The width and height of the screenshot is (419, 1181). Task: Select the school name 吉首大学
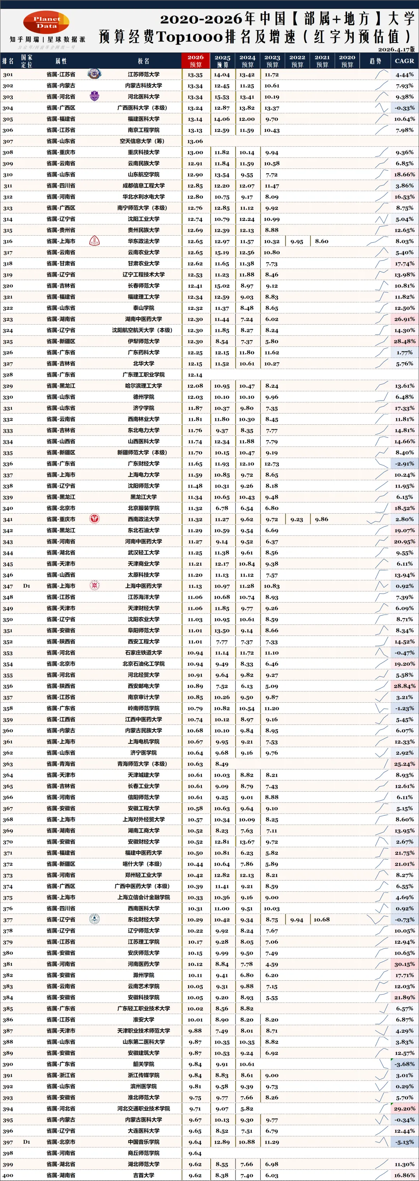pyautogui.click(x=143, y=1175)
